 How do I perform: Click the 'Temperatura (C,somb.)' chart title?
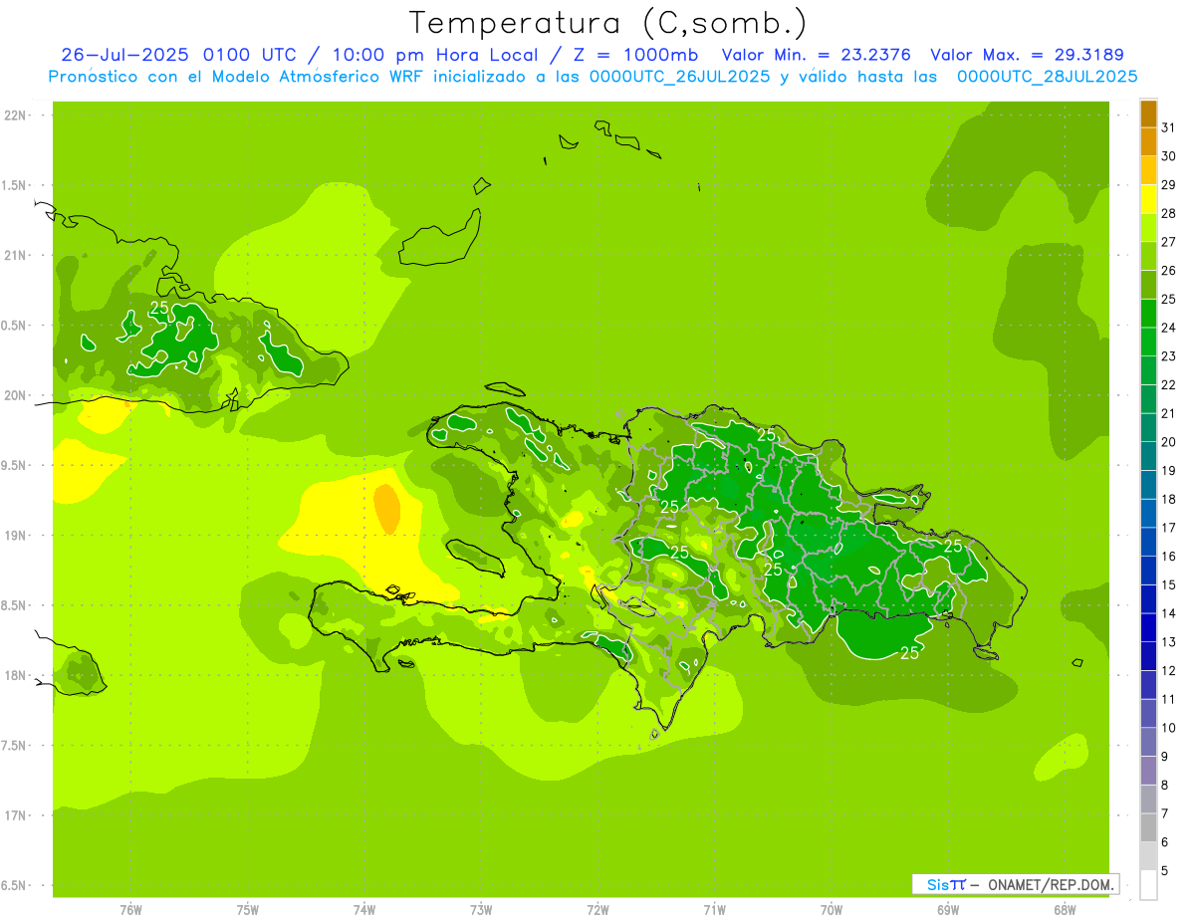pyautogui.click(x=608, y=23)
